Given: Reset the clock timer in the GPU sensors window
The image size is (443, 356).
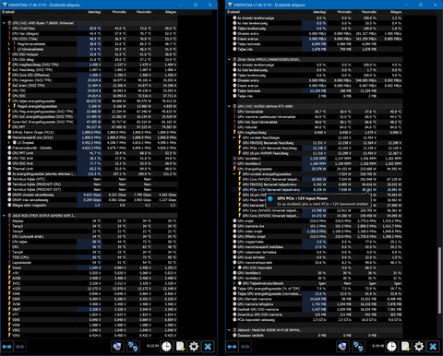Looking at the screenshot, I should [391, 347].
